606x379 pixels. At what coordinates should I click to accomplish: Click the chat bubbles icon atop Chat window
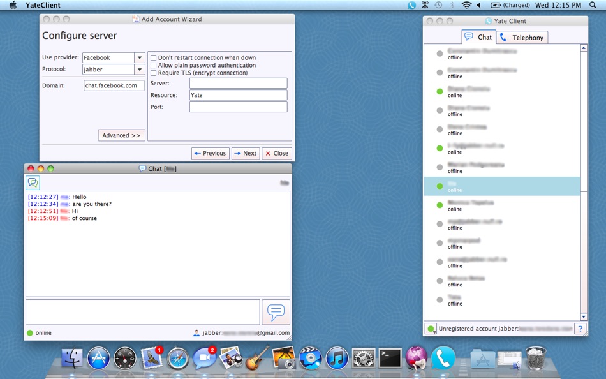[33, 182]
